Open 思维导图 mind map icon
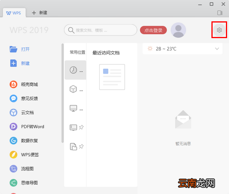The width and height of the screenshot is (229, 194). [x=13, y=183]
